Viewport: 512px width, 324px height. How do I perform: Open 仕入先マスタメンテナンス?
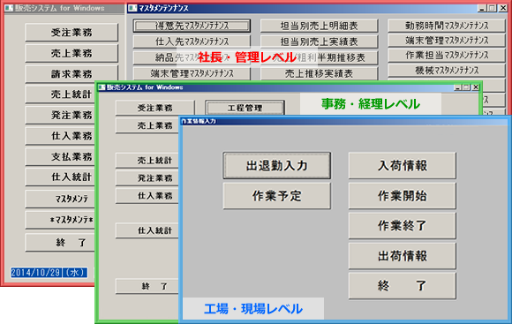[x=192, y=41]
